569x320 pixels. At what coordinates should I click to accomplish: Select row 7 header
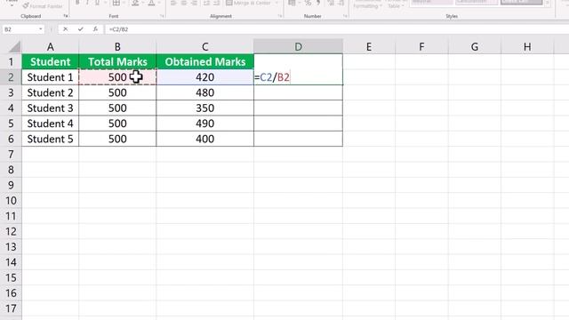click(x=11, y=154)
